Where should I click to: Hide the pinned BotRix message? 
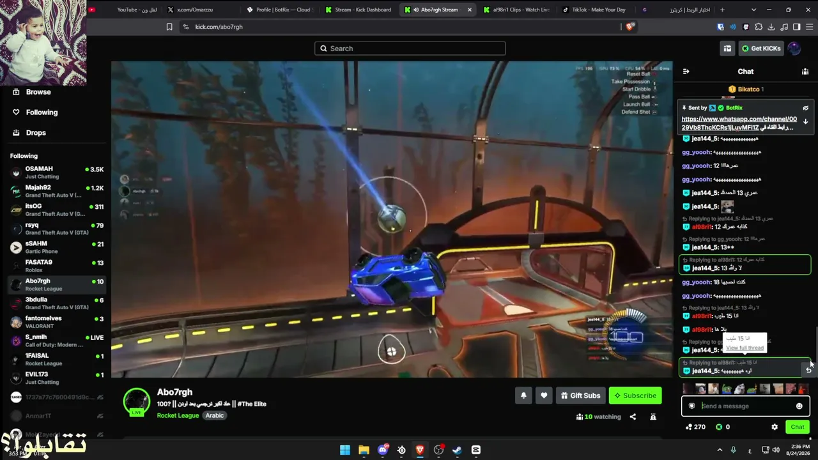pyautogui.click(x=806, y=108)
